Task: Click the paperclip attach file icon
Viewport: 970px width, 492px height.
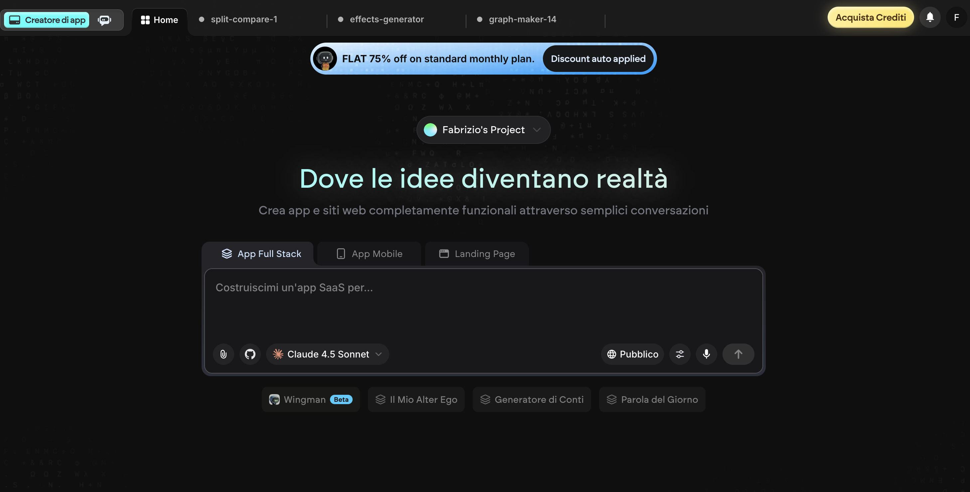Action: [223, 354]
